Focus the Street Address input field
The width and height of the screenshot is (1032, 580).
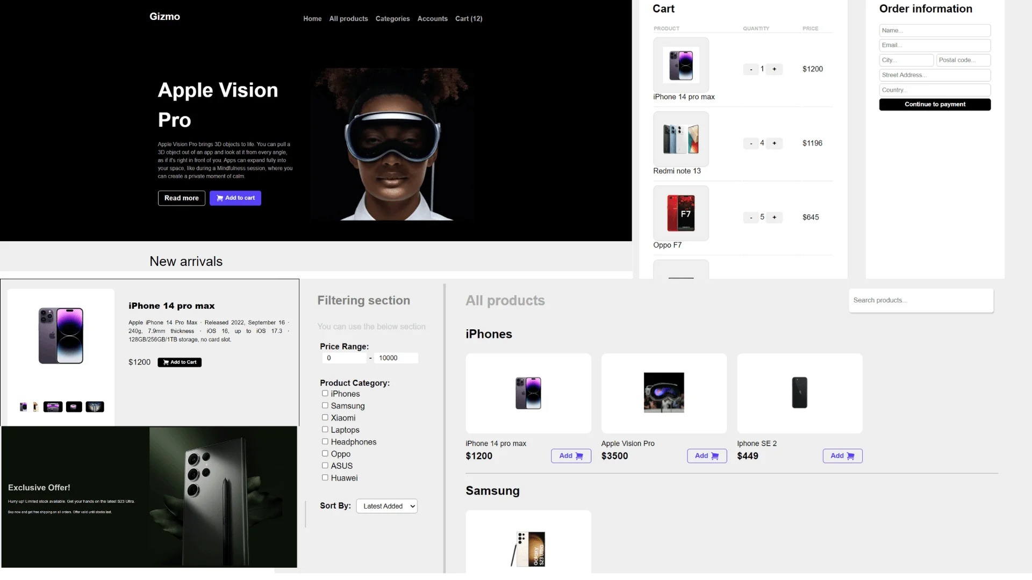click(x=935, y=75)
